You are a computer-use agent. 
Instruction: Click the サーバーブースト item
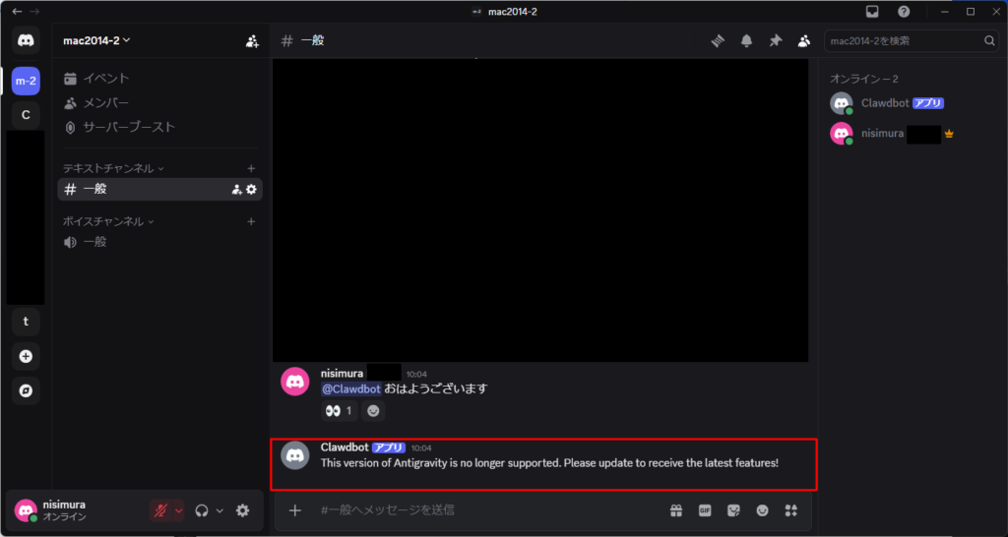pyautogui.click(x=128, y=127)
